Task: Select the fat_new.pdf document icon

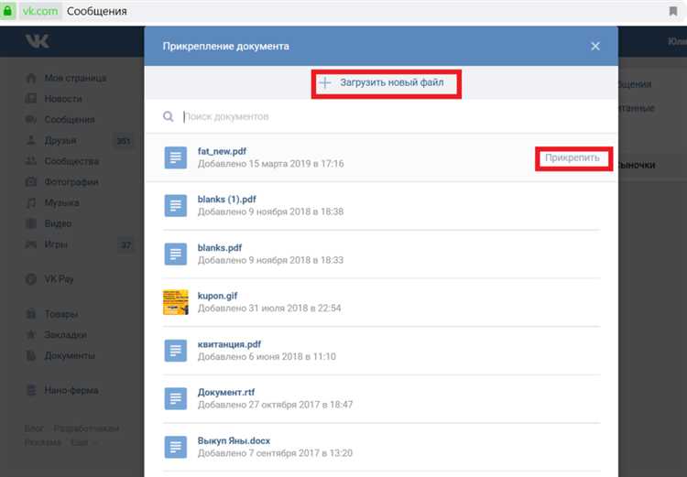Action: coord(176,157)
